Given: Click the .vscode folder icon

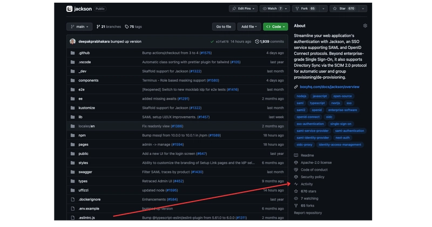Looking at the screenshot, I should [72, 62].
